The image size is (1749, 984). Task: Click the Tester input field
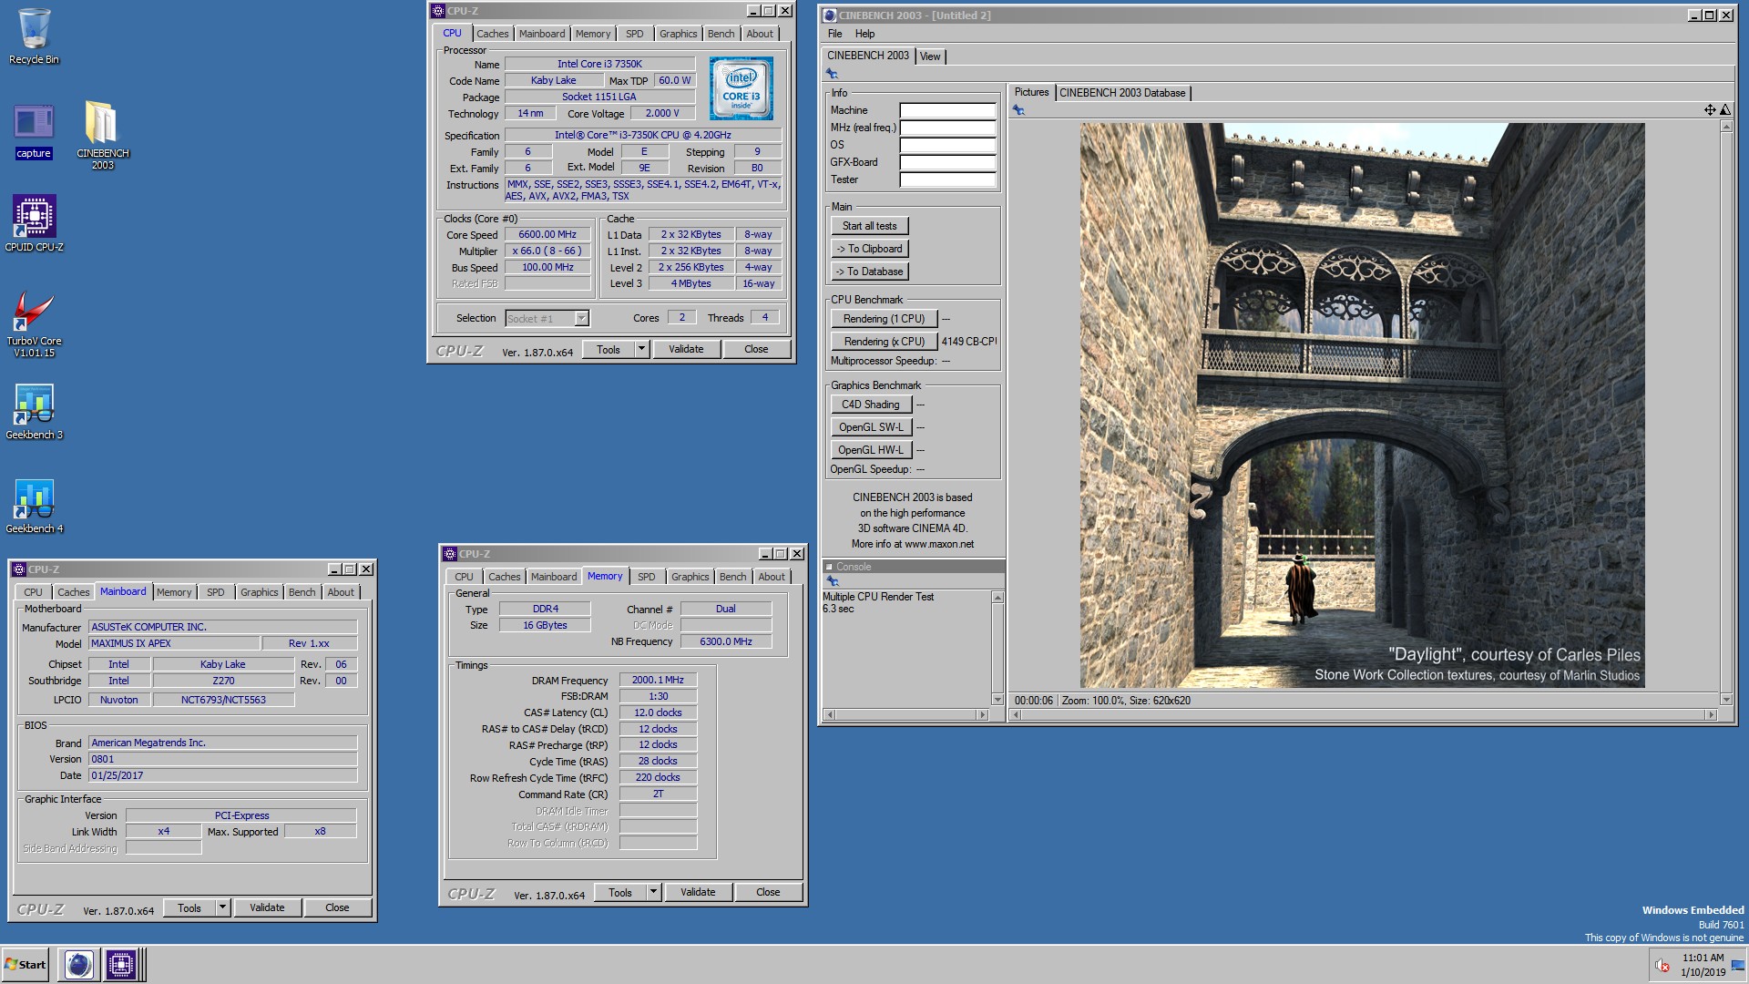coord(947,179)
